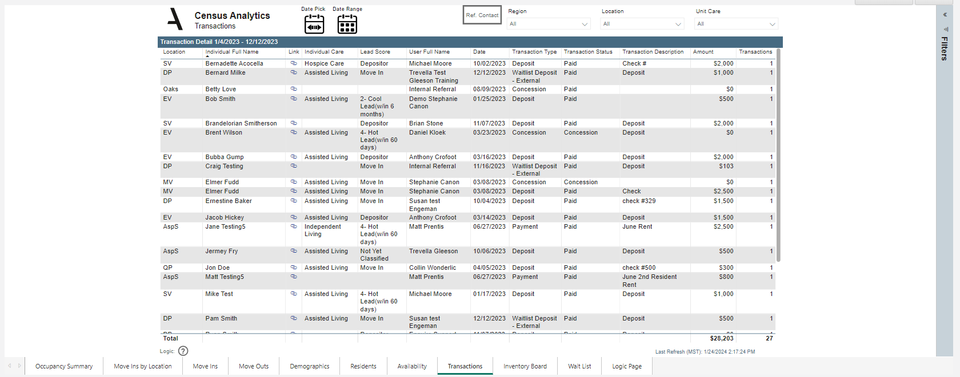Sort by Transaction Description column
This screenshot has width=960, height=377.
[653, 52]
